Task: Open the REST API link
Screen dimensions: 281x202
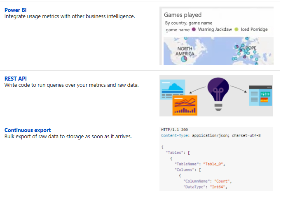Action: 16,79
